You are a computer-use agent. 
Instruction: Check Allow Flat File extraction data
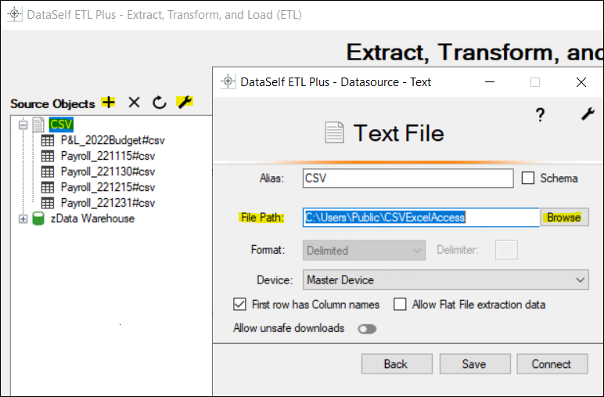(x=400, y=304)
